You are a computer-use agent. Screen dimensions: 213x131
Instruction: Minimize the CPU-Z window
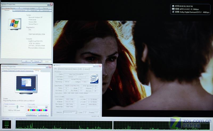pos(94,66)
